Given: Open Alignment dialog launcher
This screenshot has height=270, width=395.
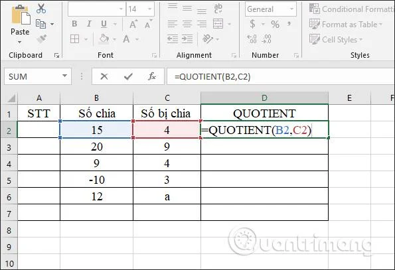Looking at the screenshot, I should (234, 55).
